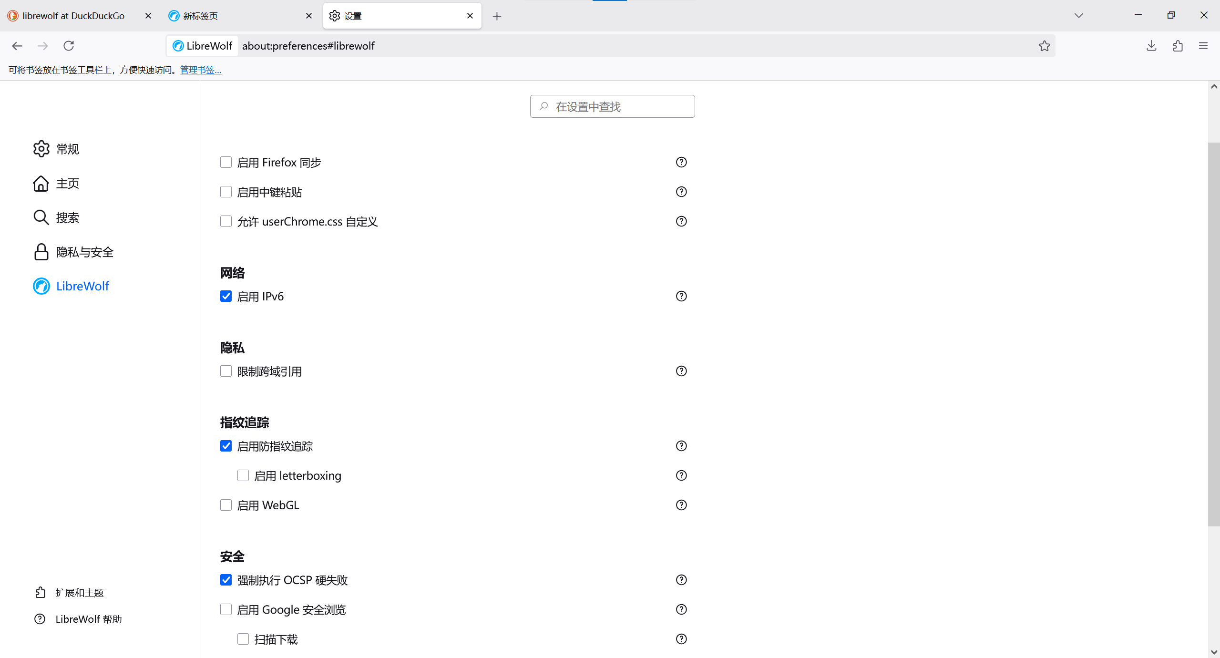Viewport: 1220px width, 658px height.
Task: Switch to librewolf at DuckDuckGo tab
Action: 73,16
